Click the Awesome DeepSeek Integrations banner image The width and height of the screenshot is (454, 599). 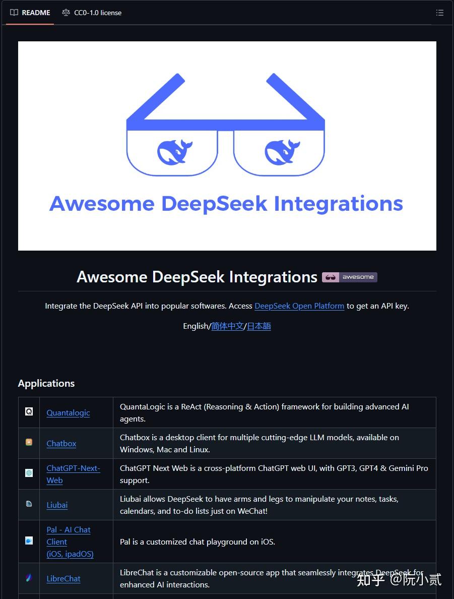coord(227,146)
